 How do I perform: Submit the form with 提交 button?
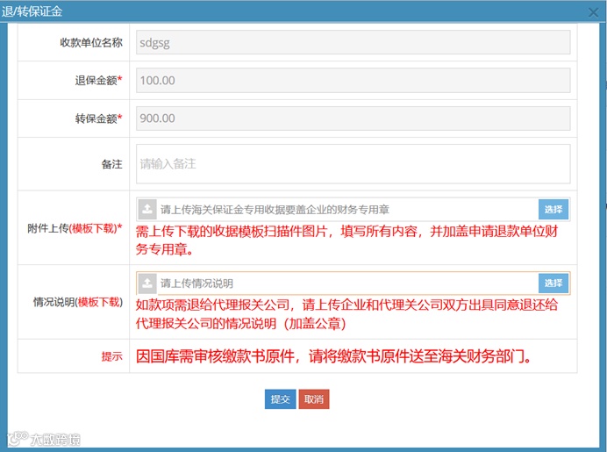pos(281,399)
